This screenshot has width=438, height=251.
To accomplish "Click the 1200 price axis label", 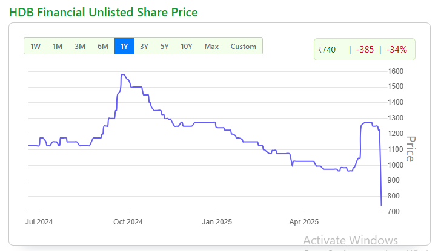I will tap(396, 134).
